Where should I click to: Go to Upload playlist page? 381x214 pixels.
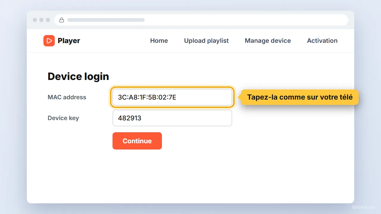[x=206, y=41]
